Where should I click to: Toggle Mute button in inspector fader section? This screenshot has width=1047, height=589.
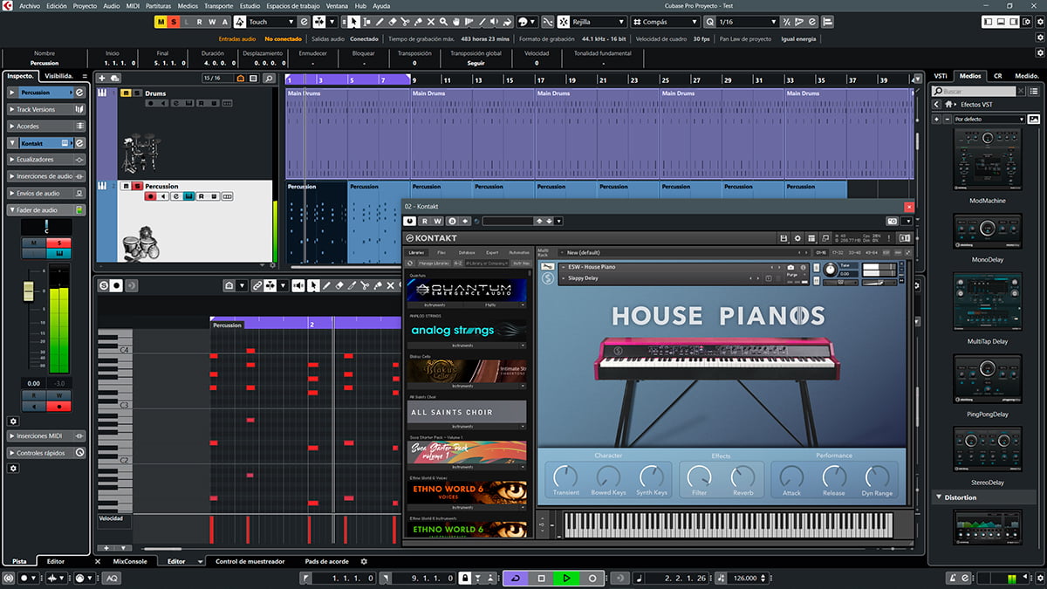click(x=33, y=243)
